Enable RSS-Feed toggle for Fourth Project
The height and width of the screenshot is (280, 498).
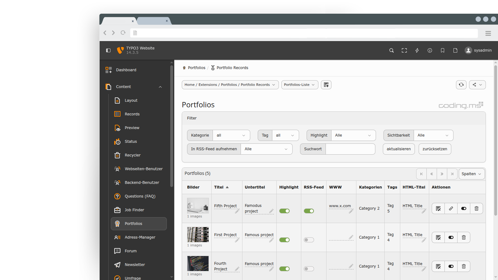point(309,269)
